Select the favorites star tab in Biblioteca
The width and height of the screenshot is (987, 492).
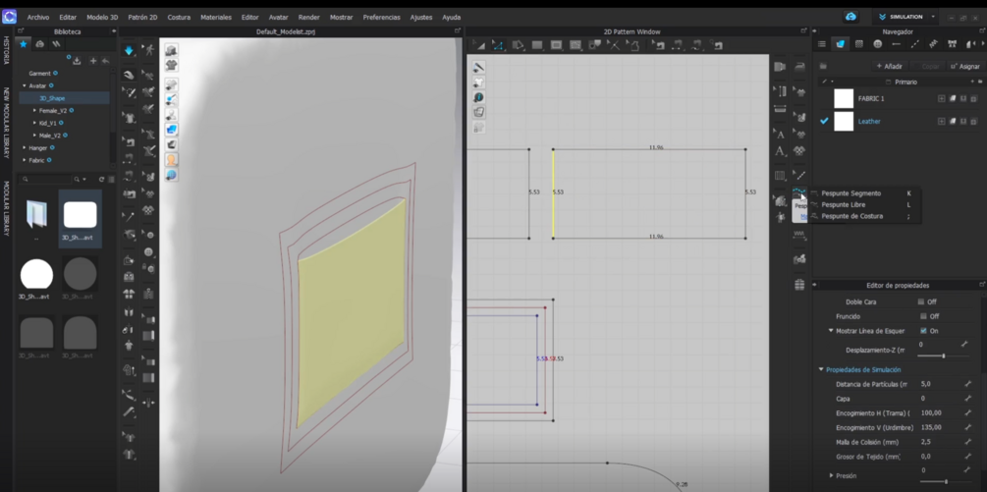pyautogui.click(x=24, y=44)
